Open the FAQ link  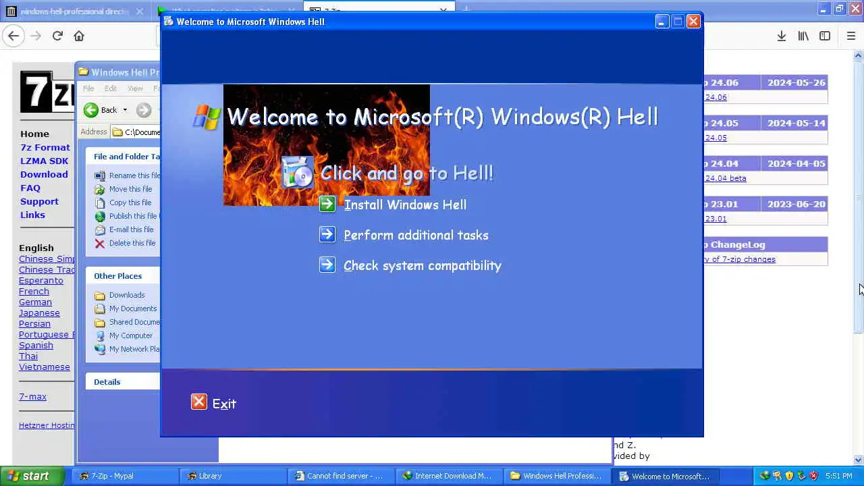pos(30,188)
